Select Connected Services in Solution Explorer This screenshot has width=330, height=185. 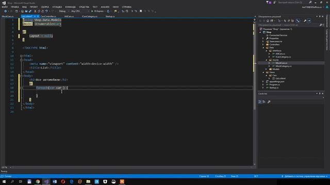(x=278, y=35)
